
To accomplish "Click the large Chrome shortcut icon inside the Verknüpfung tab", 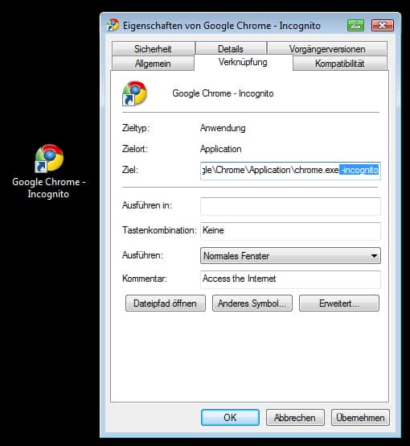I will coord(135,93).
